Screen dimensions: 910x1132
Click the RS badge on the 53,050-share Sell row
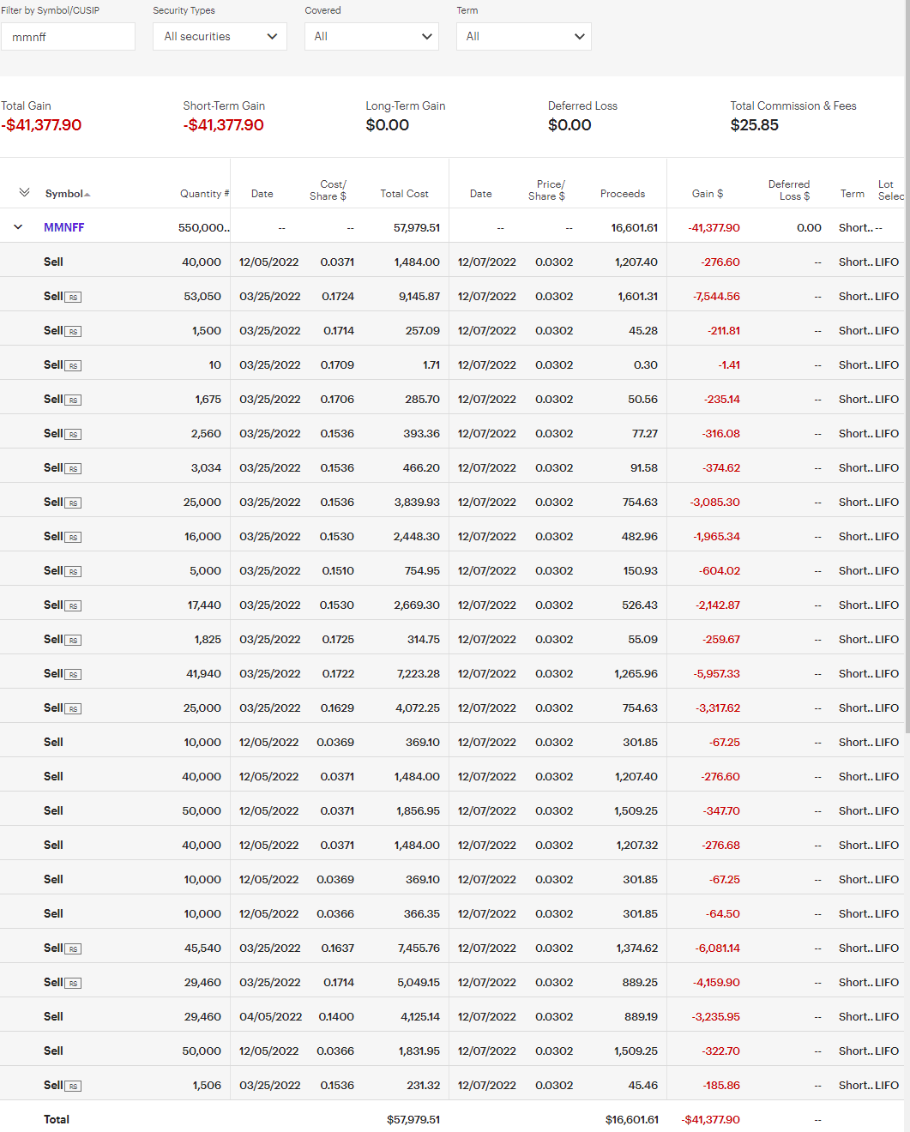click(74, 298)
